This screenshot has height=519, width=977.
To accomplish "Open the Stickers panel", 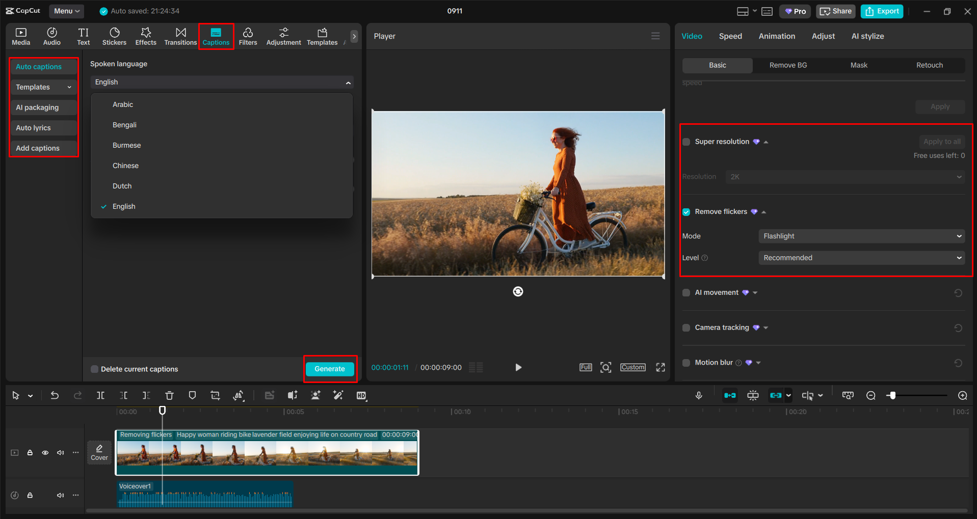I will pyautogui.click(x=114, y=36).
